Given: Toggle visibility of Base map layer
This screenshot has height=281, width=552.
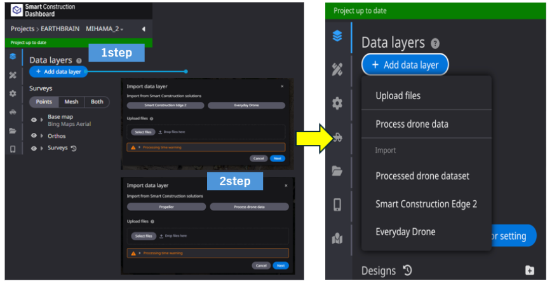Looking at the screenshot, I should click(x=34, y=120).
